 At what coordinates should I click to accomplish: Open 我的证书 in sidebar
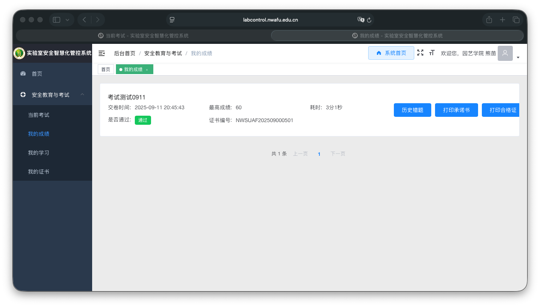point(52,172)
